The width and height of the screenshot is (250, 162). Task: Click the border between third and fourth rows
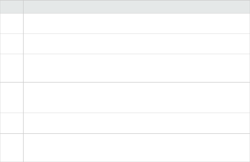coord(136,82)
